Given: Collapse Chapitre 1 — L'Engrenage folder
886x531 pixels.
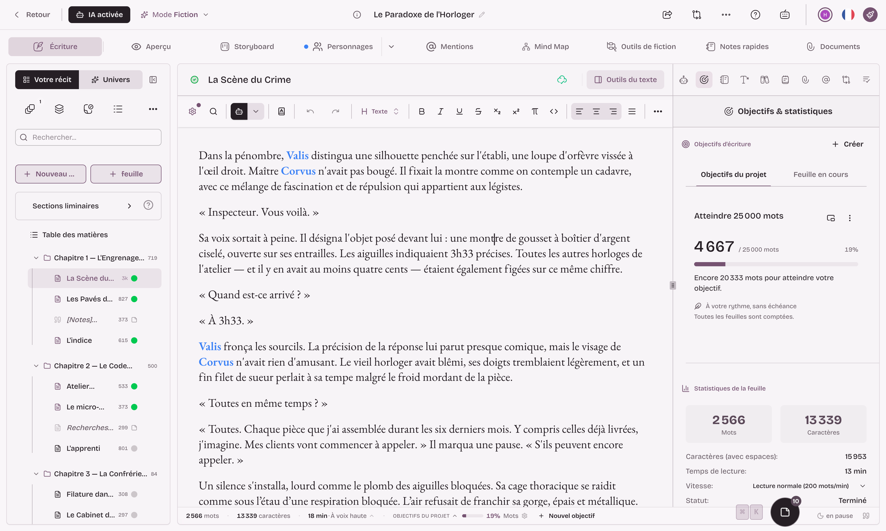Looking at the screenshot, I should coord(36,258).
